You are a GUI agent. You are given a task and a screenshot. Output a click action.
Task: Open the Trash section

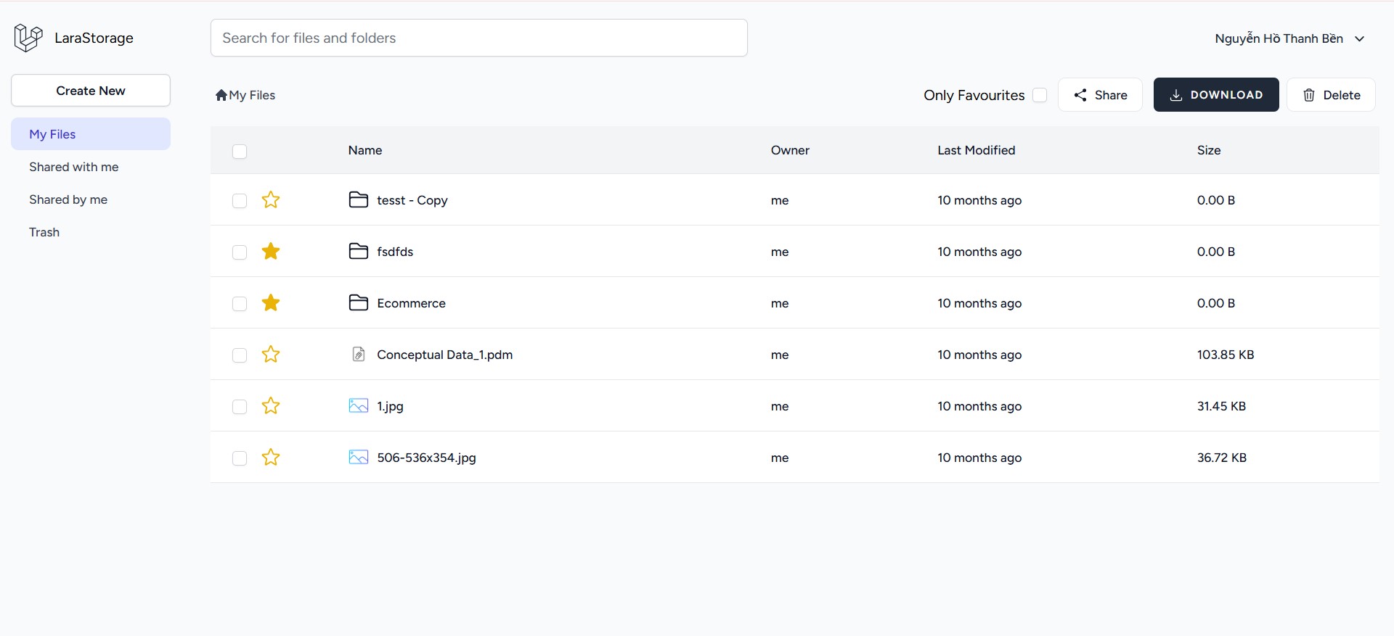click(44, 232)
